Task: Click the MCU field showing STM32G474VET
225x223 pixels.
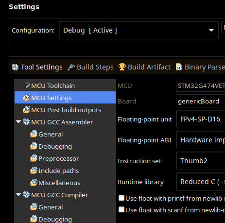Action: [x=201, y=86]
